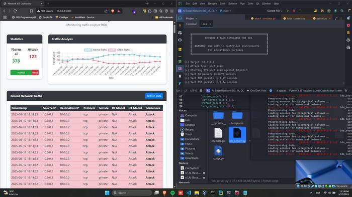This screenshot has height=197, width=352.
Task: Change the 4 spaces indent setting
Action: coord(281,91)
